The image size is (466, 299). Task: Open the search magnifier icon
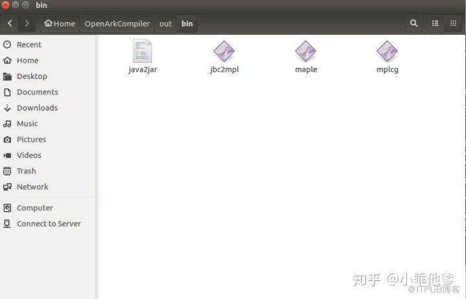coord(414,23)
